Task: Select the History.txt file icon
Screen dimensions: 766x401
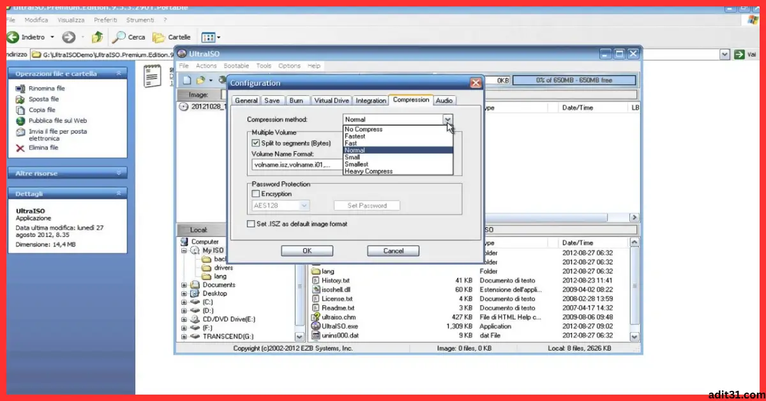Action: click(315, 280)
